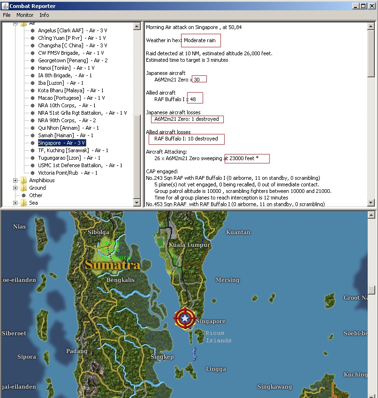Expand the Ground folder node

15,188
